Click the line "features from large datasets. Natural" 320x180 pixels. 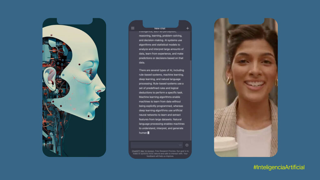(160, 119)
